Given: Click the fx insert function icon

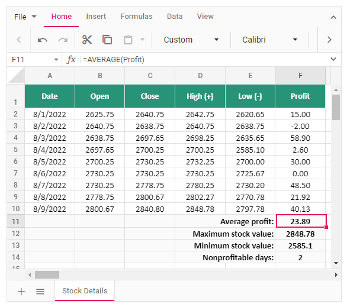Looking at the screenshot, I should 71,60.
